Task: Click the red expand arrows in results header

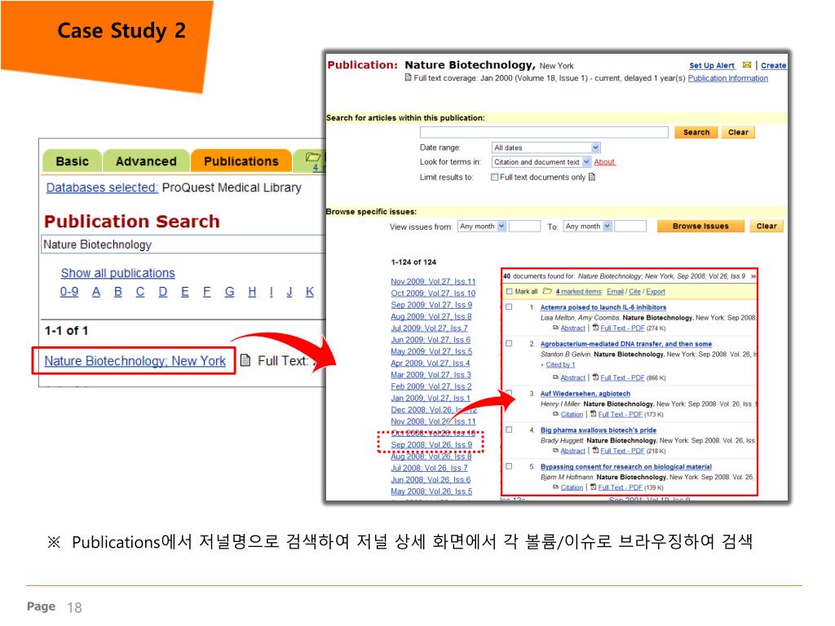Action: (753, 276)
